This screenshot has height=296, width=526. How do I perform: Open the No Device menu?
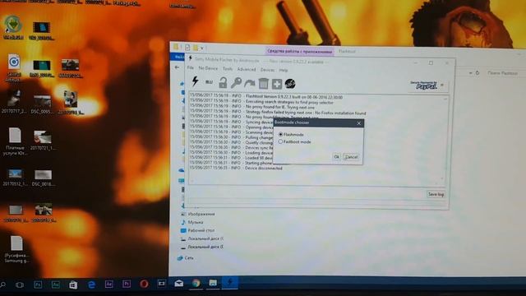tap(208, 68)
